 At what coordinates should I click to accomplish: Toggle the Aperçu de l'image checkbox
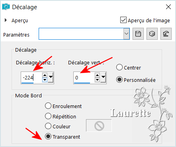coord(123,20)
